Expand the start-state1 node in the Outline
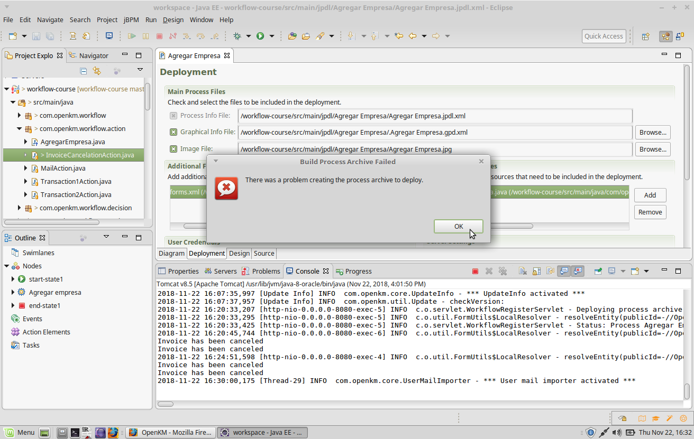The width and height of the screenshot is (694, 439). point(12,279)
